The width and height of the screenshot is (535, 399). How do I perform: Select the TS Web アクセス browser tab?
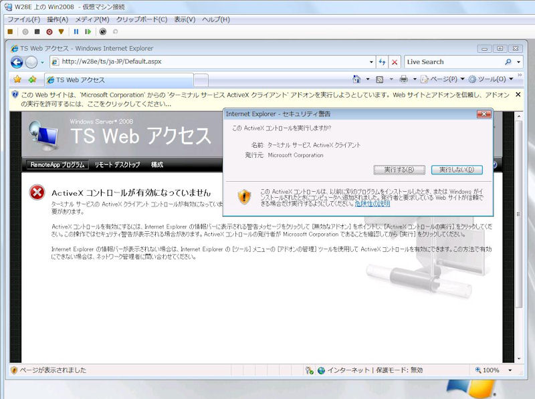[x=119, y=80]
